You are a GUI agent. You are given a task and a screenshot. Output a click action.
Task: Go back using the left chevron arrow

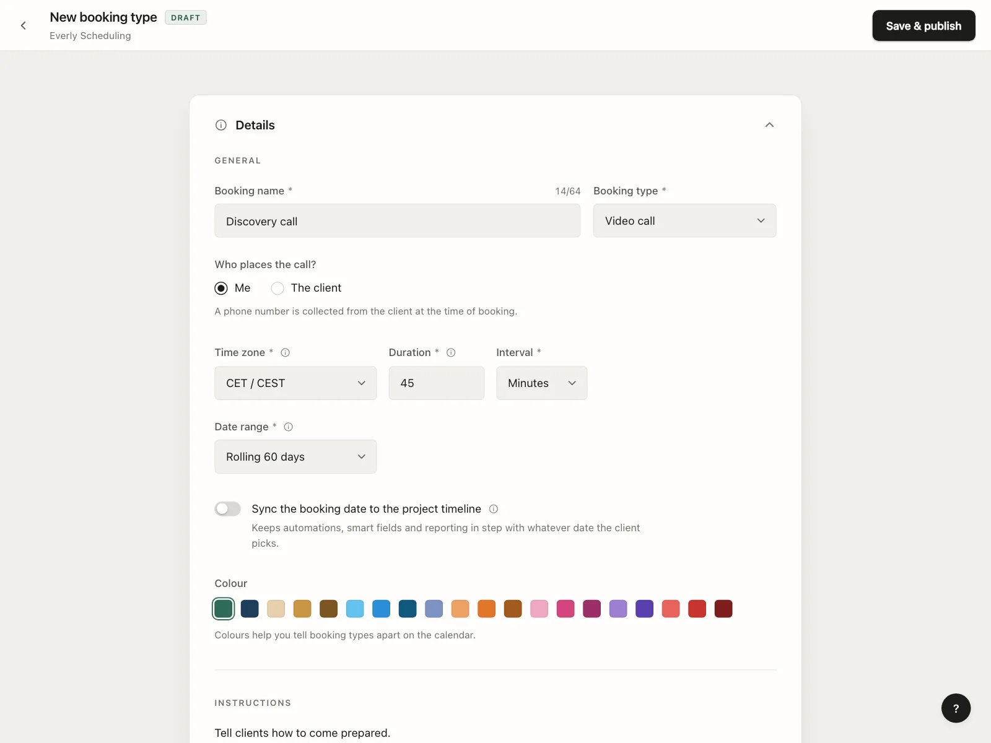pos(24,25)
